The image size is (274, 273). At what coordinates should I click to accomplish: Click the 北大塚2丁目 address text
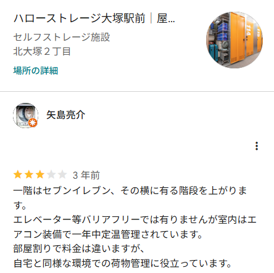(42, 51)
